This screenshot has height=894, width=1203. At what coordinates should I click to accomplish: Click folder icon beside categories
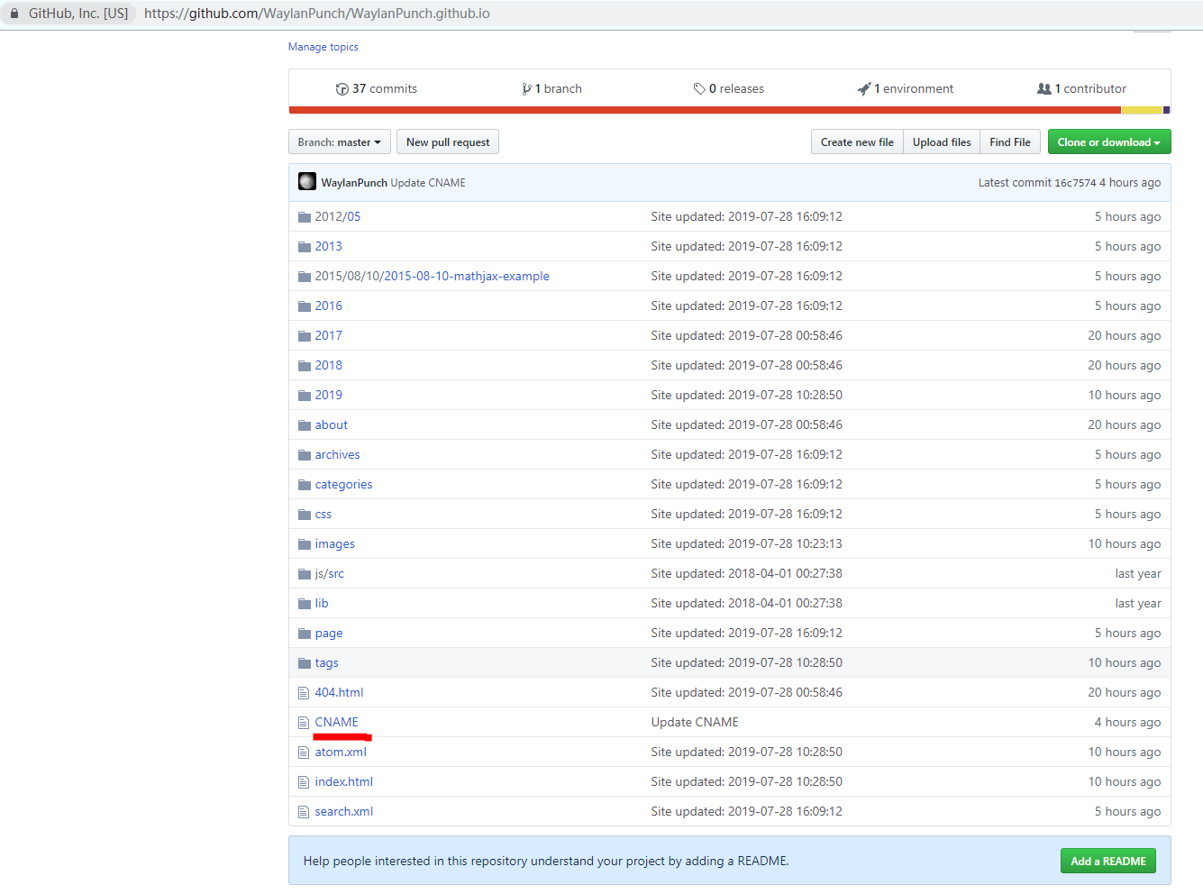pyautogui.click(x=305, y=485)
